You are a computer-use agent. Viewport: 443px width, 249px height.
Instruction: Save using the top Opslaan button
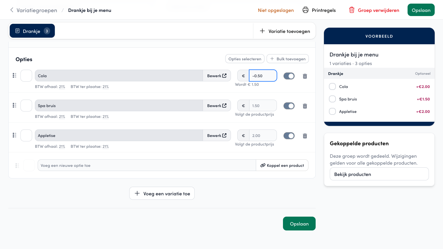click(x=421, y=10)
